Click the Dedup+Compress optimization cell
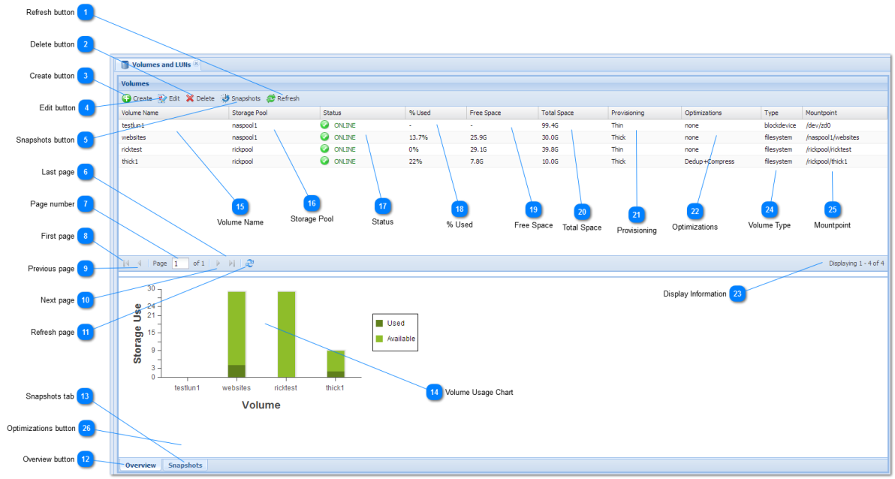This screenshot has height=479, width=895. [710, 161]
